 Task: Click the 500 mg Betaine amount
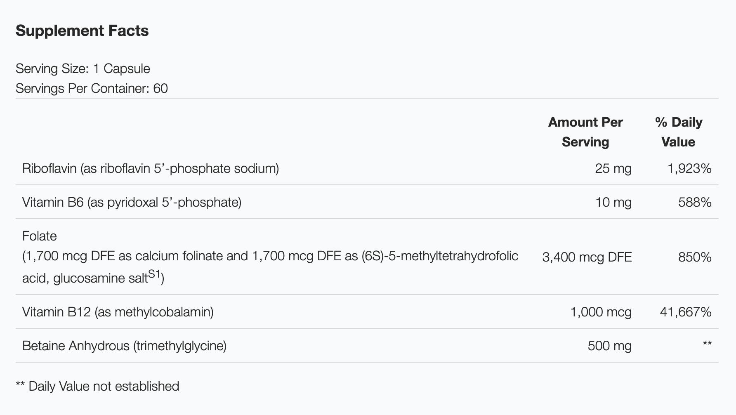point(609,346)
